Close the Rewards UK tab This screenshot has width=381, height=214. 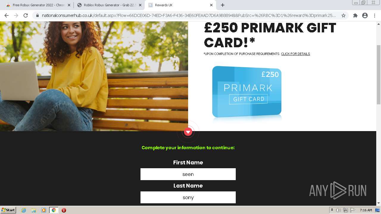[x=211, y=5]
